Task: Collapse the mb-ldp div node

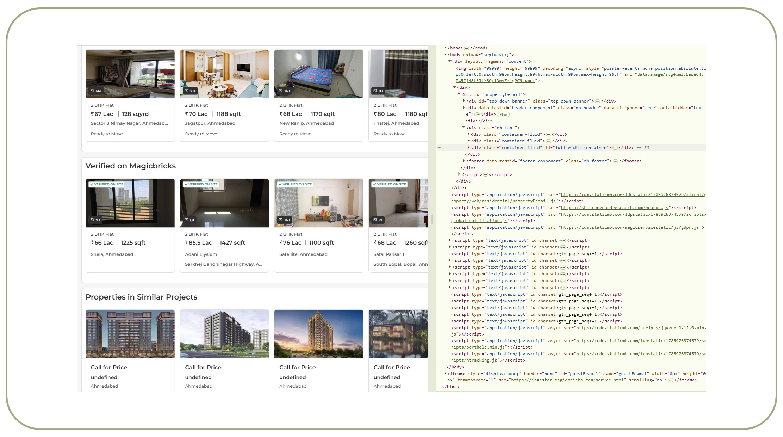Action: click(464, 127)
